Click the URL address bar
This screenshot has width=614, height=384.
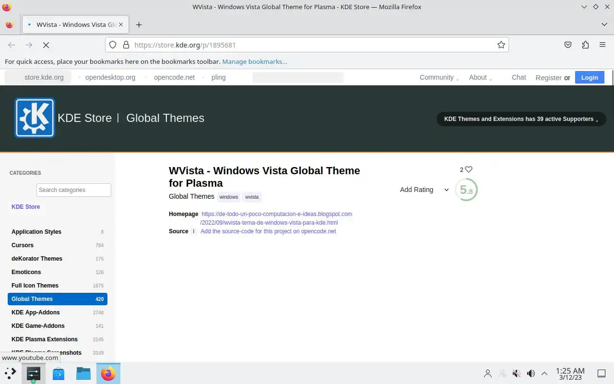[x=307, y=45]
